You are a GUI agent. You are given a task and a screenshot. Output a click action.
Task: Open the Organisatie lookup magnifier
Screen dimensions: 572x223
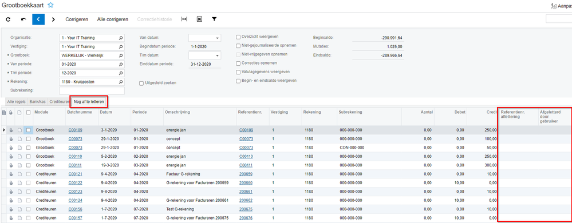point(121,38)
